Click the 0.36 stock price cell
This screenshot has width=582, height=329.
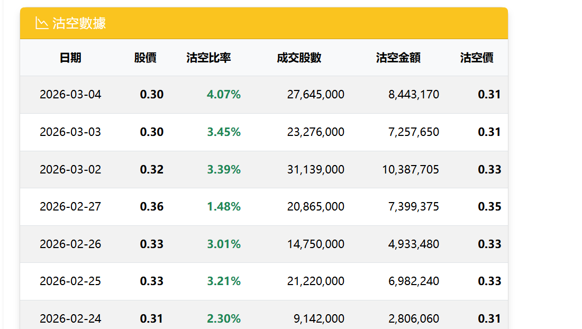(152, 207)
